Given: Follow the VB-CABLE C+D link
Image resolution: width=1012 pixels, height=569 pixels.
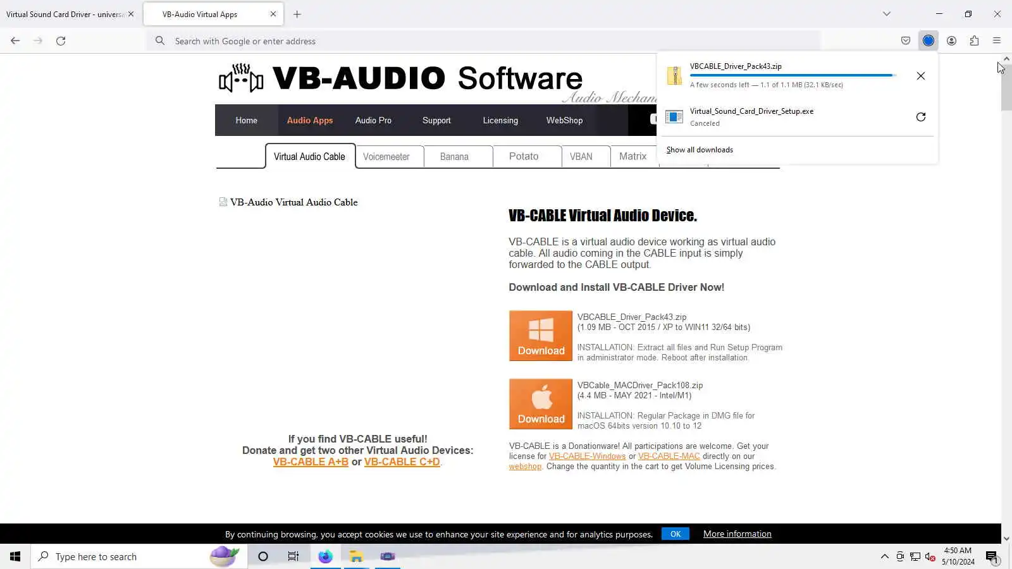Looking at the screenshot, I should pyautogui.click(x=402, y=462).
